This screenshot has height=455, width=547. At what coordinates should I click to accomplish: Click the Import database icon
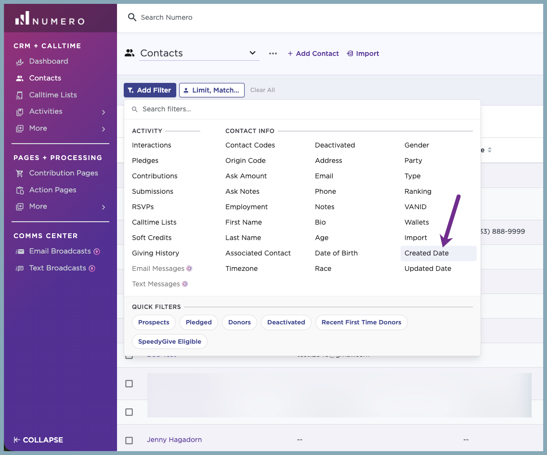(x=350, y=54)
